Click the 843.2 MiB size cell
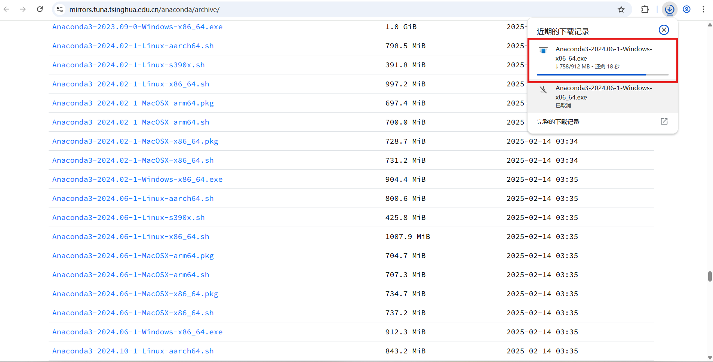The image size is (713, 362). 405,351
